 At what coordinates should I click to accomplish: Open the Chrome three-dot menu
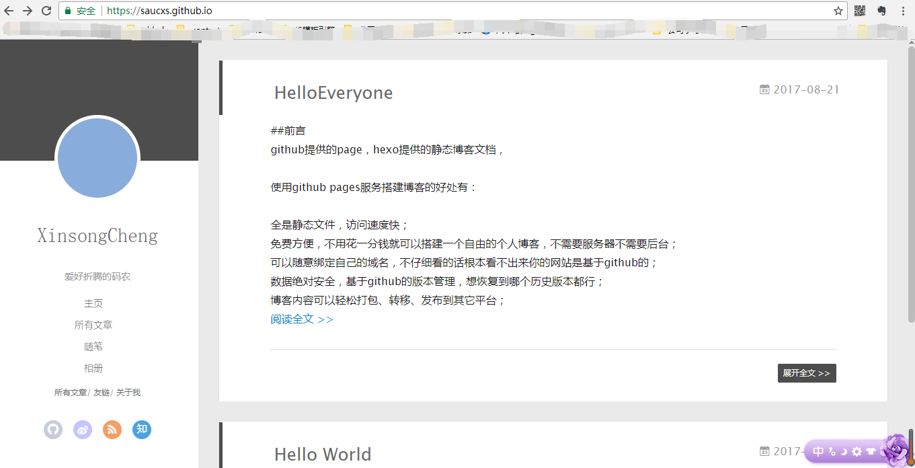click(903, 11)
